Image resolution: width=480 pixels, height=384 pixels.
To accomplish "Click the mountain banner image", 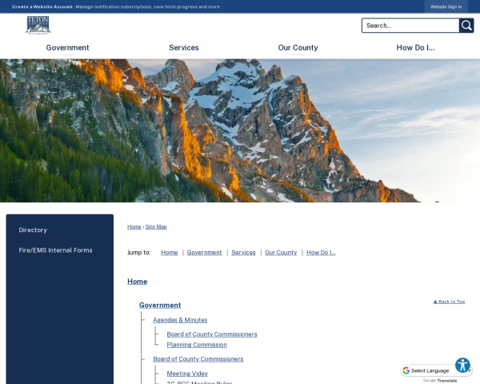I will [x=240, y=130].
